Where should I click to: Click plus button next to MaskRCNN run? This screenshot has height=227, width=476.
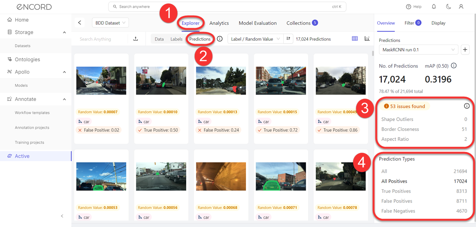[x=465, y=50]
